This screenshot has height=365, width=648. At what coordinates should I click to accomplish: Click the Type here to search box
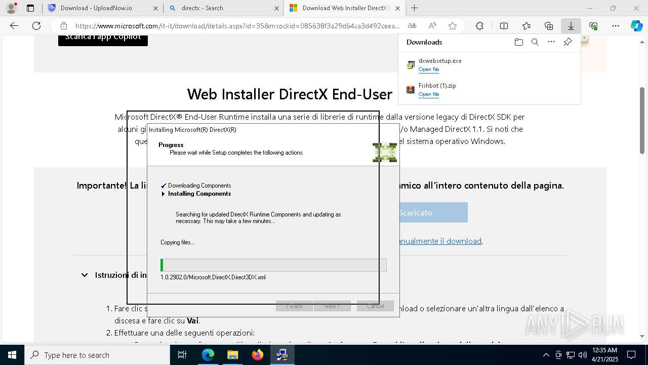(97, 355)
